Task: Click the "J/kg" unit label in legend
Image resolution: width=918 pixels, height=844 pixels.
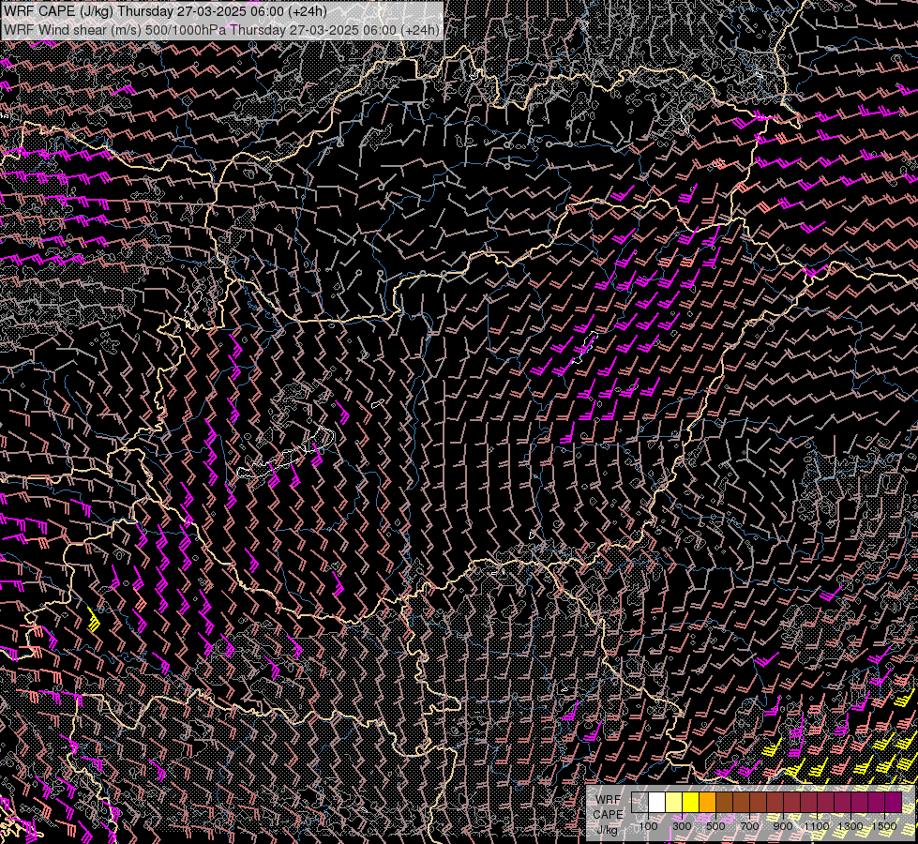Action: (608, 830)
